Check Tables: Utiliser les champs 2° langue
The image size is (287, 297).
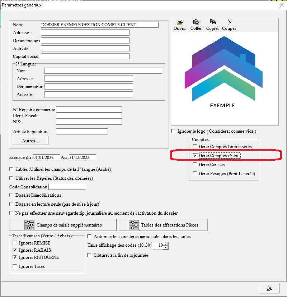[x=11, y=169]
